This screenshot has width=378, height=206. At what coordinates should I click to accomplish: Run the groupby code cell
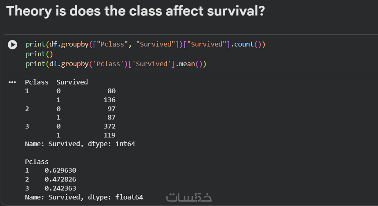click(13, 44)
